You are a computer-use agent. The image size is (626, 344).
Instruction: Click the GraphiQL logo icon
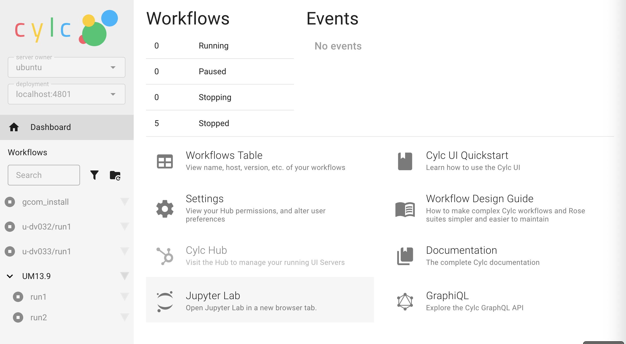tap(405, 301)
